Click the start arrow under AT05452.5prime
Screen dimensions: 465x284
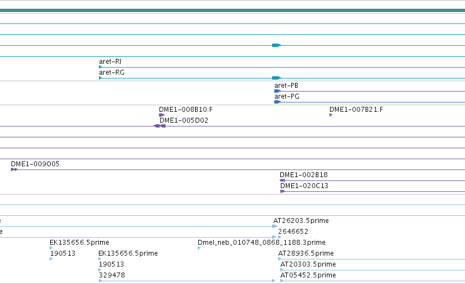pos(282,281)
